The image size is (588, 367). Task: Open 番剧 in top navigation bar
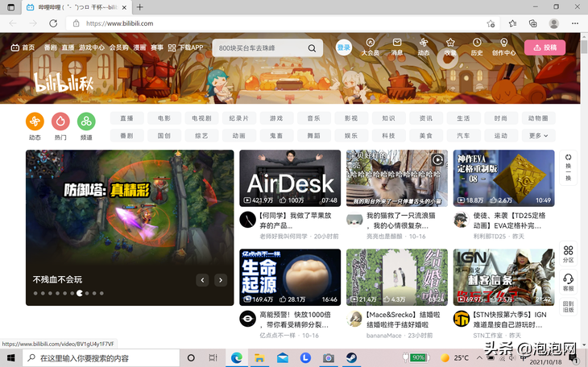(50, 47)
